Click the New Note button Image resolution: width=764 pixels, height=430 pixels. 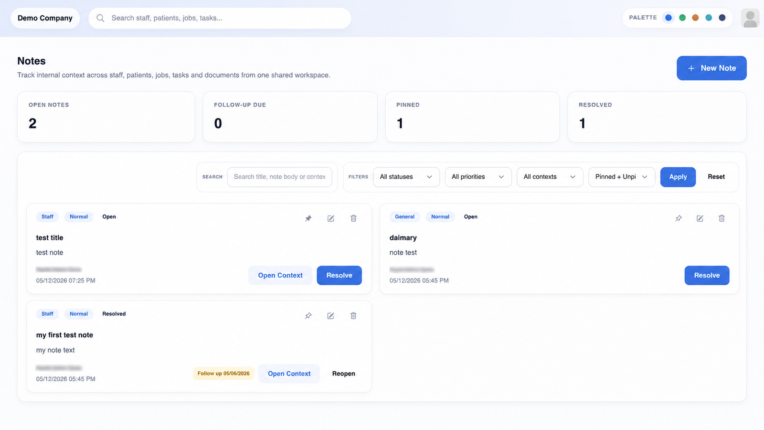[x=711, y=68]
